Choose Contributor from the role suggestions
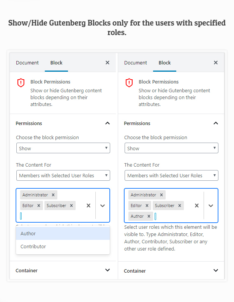234x302 pixels. [63, 246]
